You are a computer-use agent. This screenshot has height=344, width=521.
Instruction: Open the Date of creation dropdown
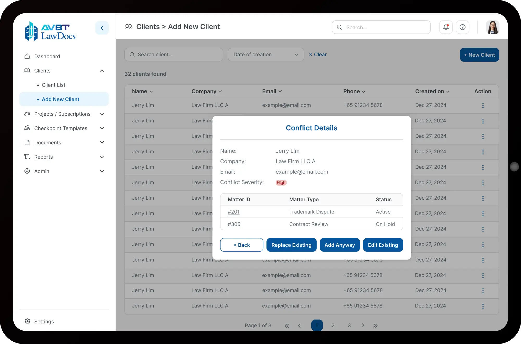(266, 54)
